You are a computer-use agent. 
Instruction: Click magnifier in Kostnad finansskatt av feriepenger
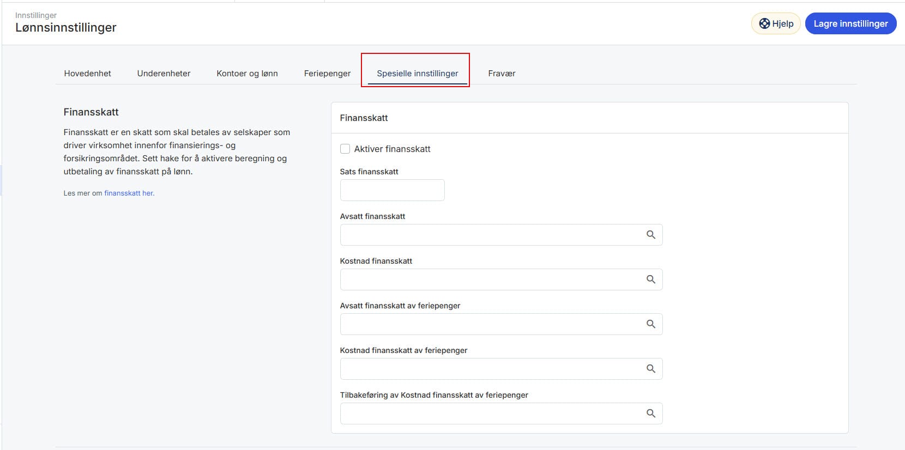coord(650,369)
